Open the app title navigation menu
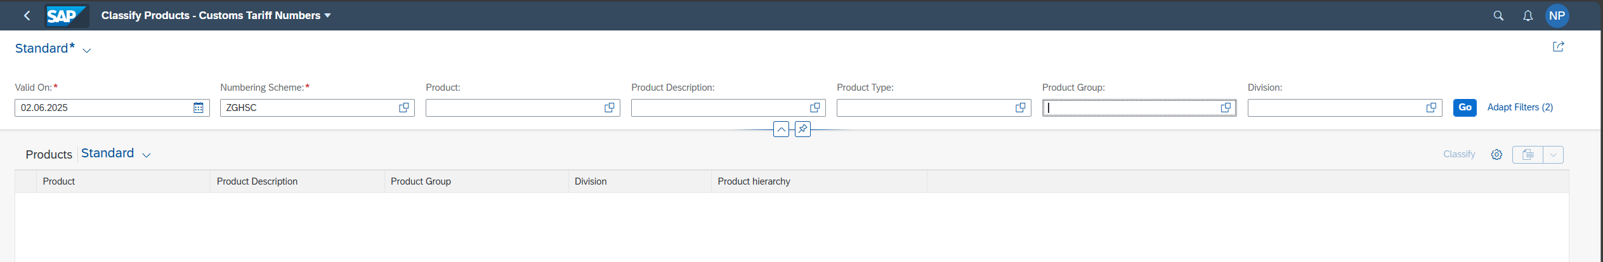The width and height of the screenshot is (1603, 262). click(x=327, y=15)
